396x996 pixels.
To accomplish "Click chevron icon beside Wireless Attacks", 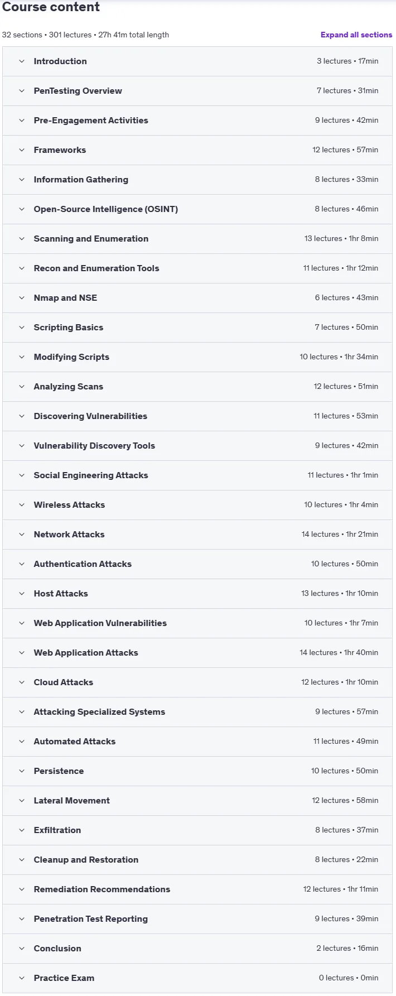I will pos(22,505).
